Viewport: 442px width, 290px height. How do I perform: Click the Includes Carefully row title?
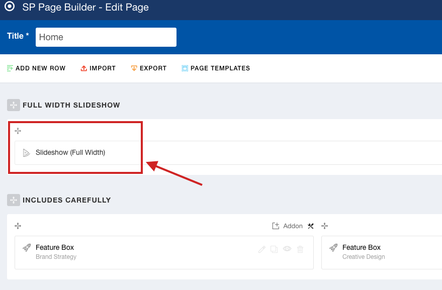67,200
